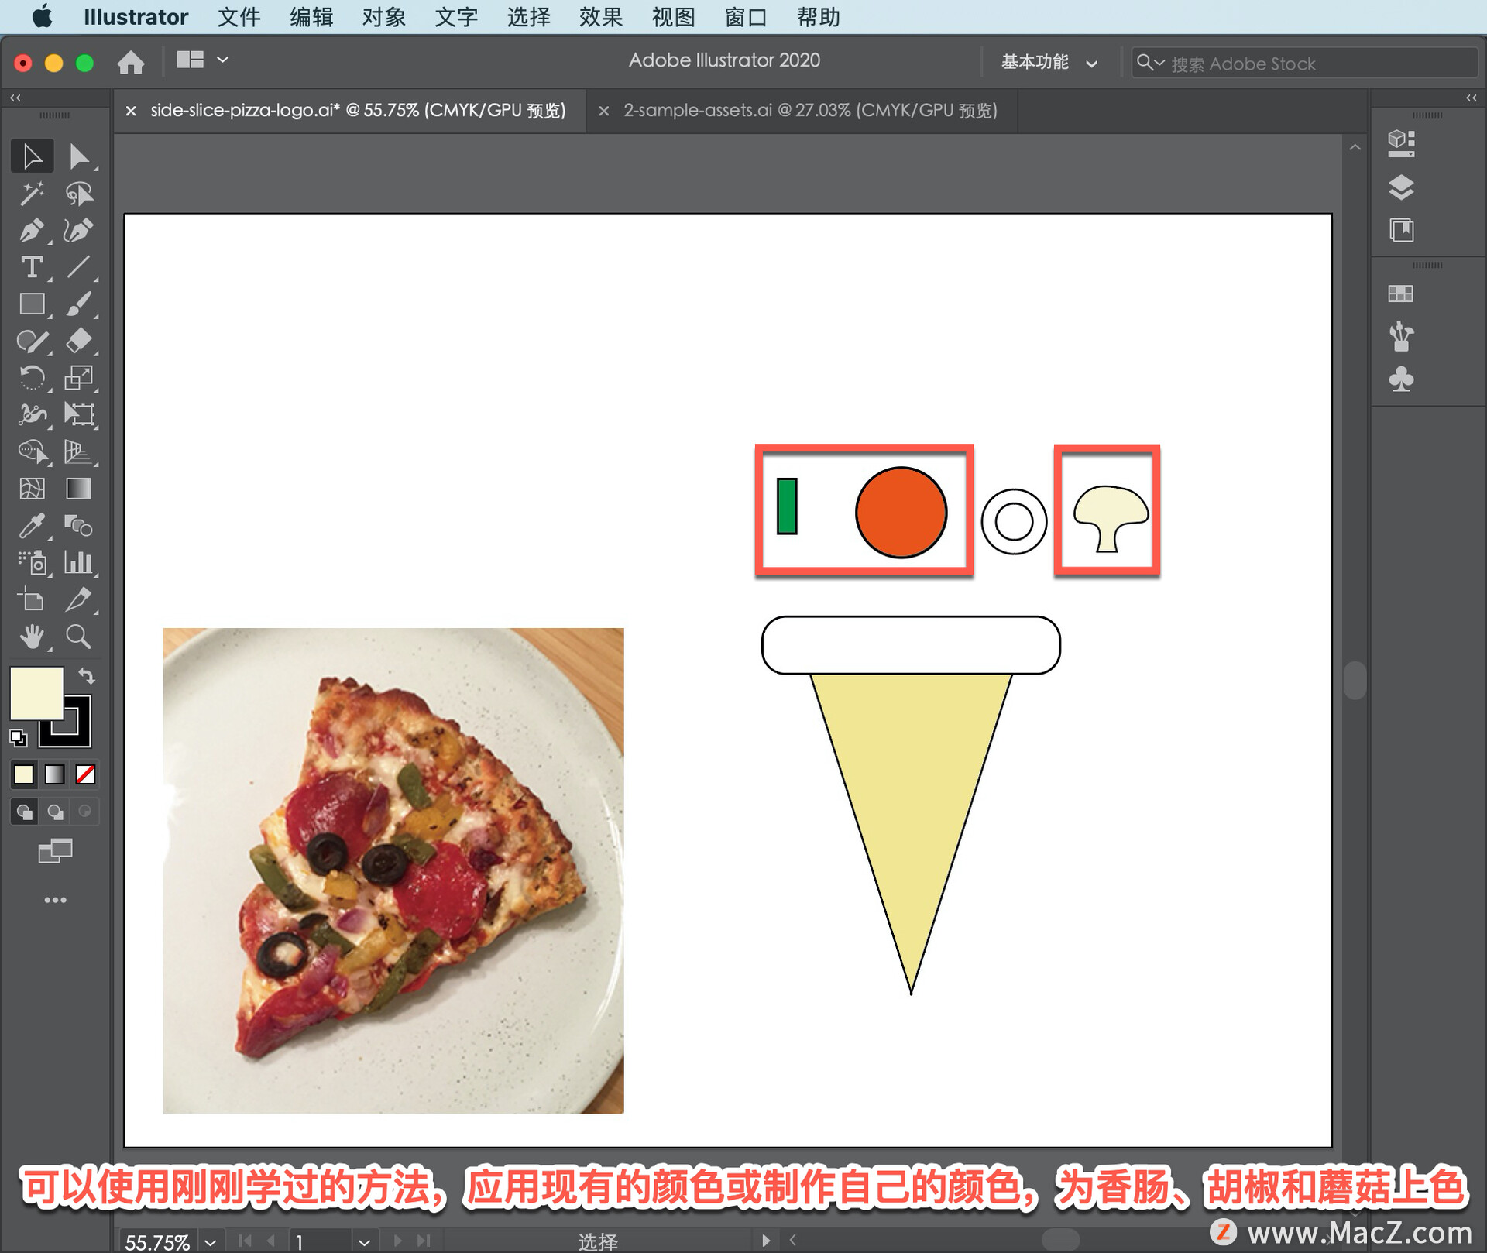Image resolution: width=1487 pixels, height=1253 pixels.
Task: Select the Type tool
Action: tap(31, 267)
